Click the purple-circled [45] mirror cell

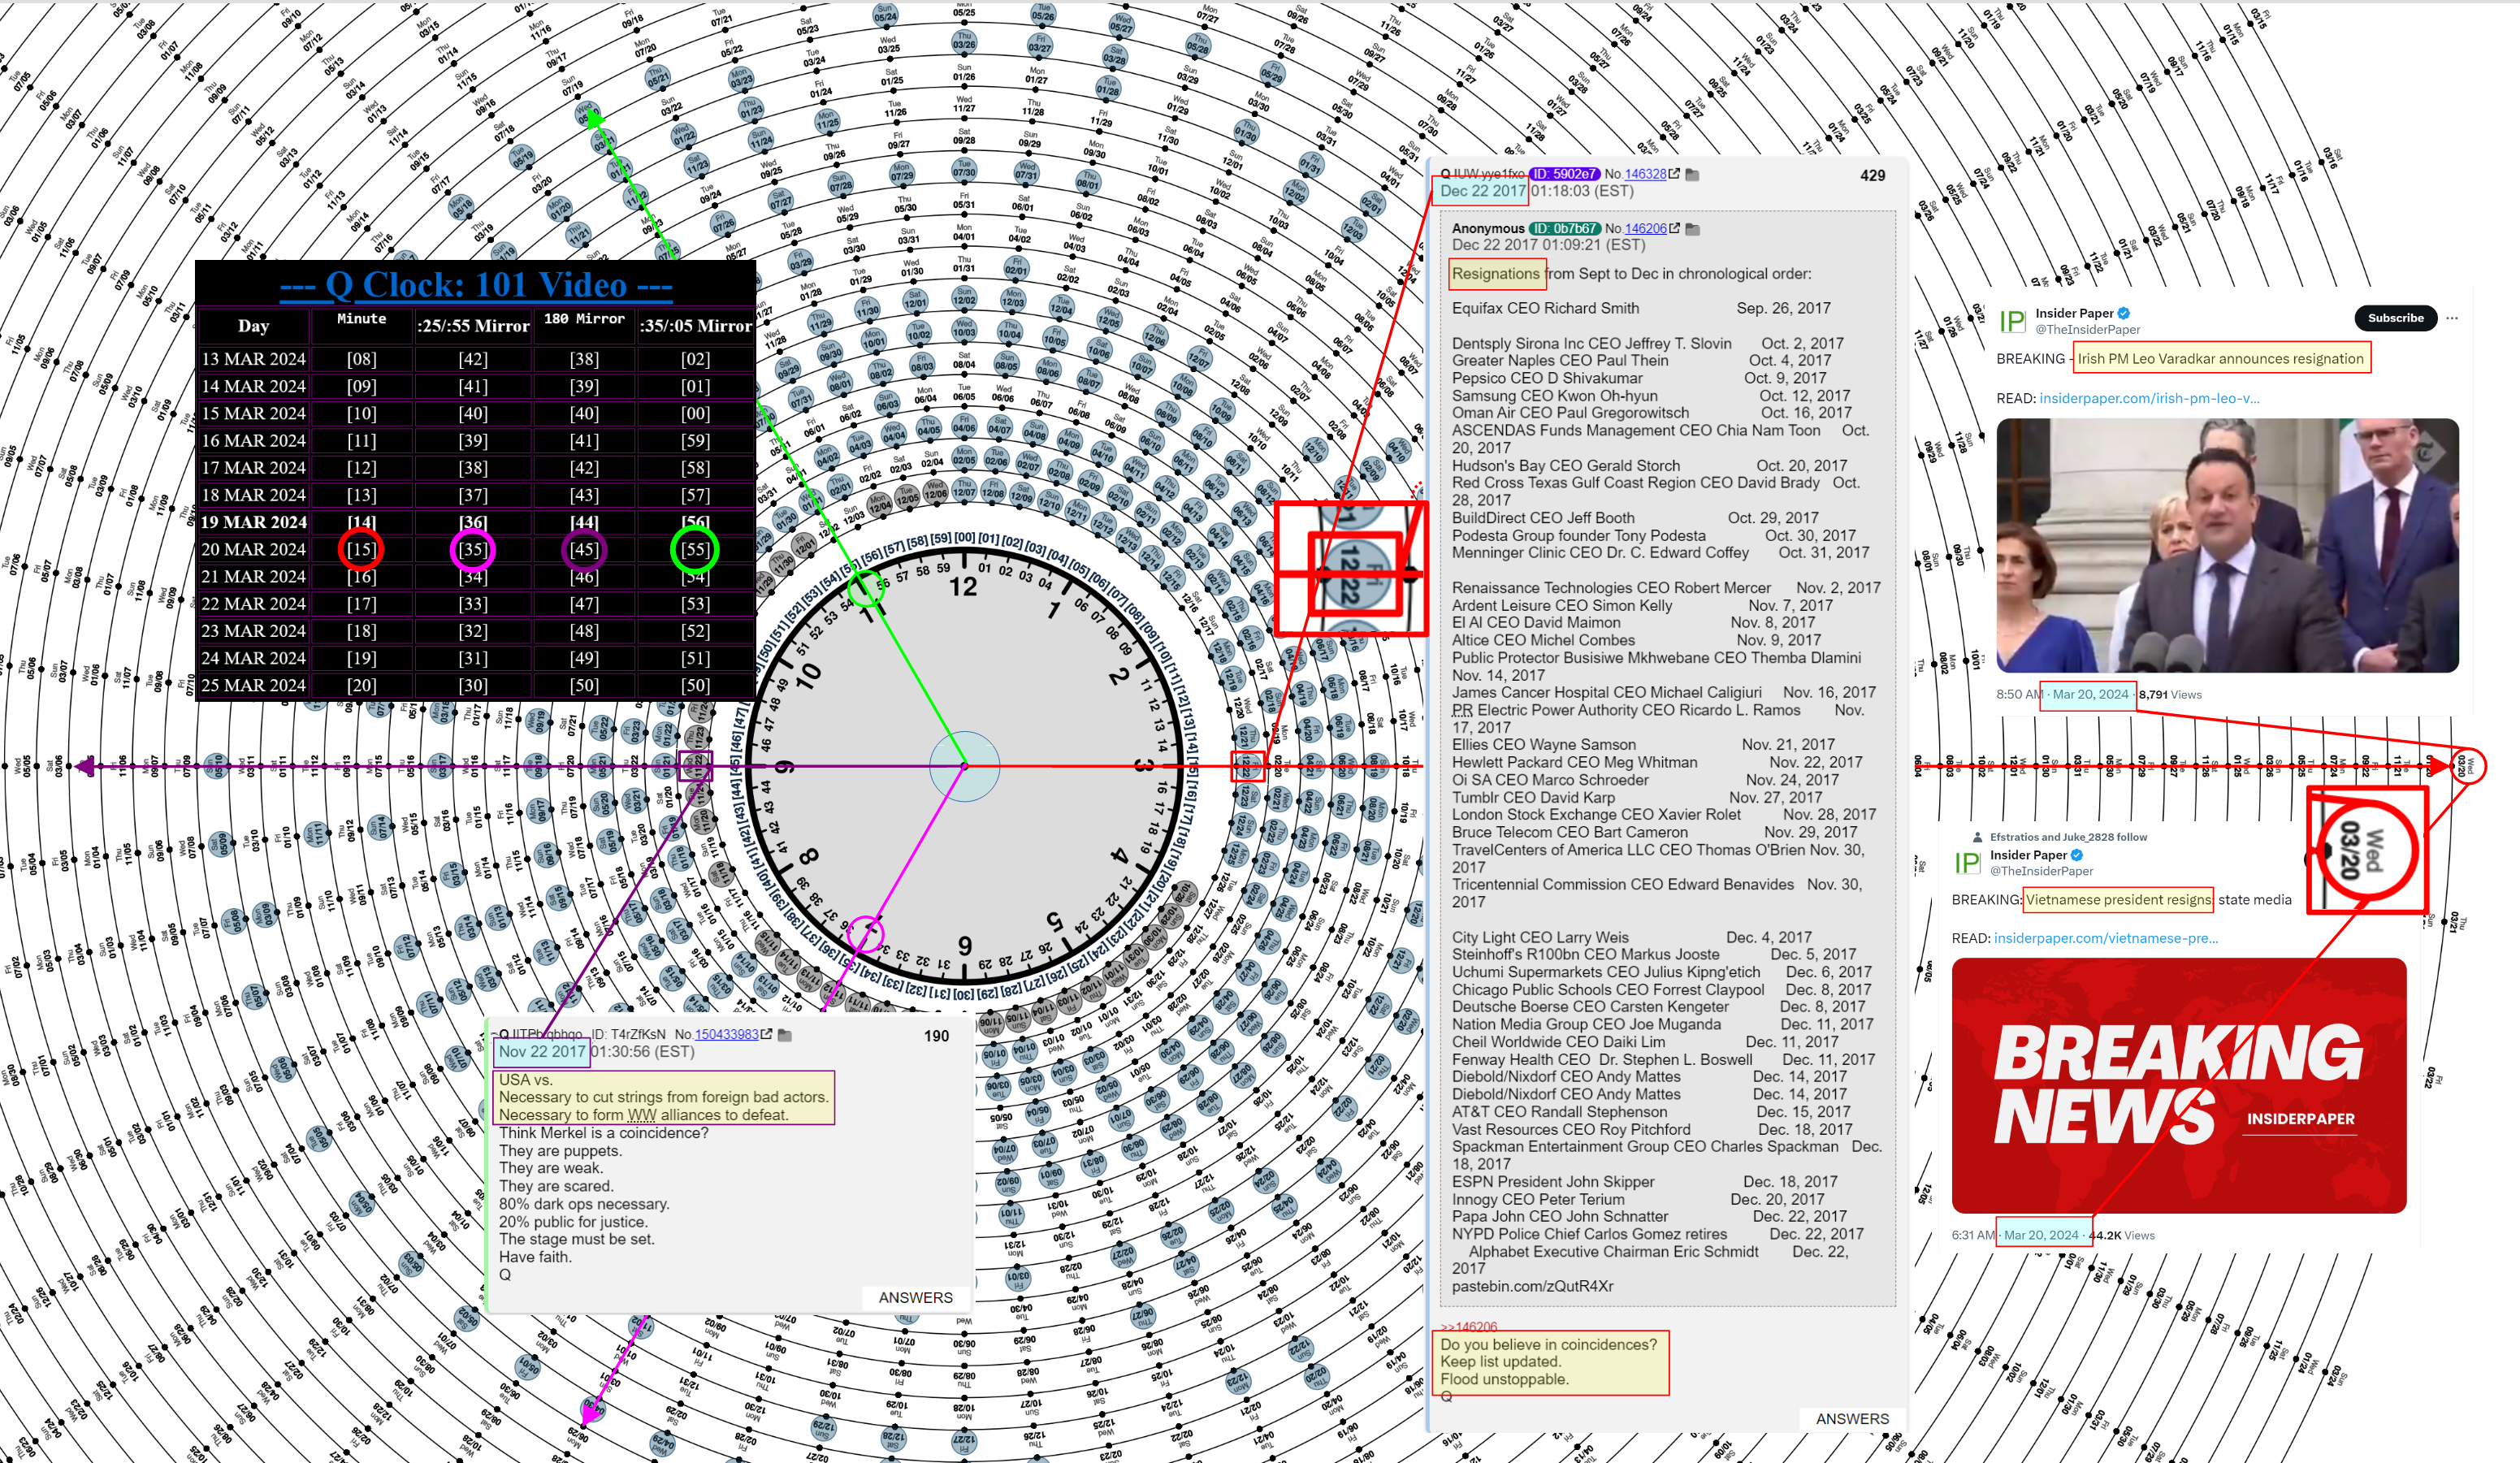click(584, 549)
